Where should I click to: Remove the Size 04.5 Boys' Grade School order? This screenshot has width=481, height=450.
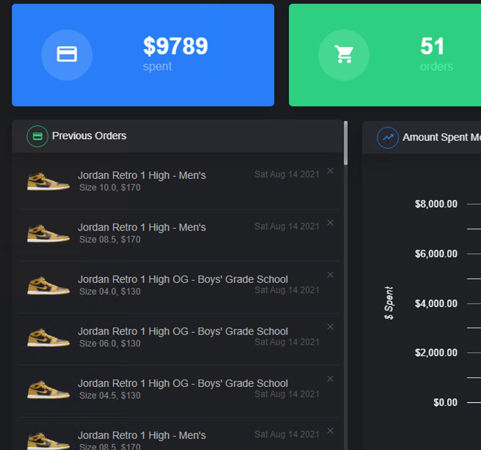[330, 379]
